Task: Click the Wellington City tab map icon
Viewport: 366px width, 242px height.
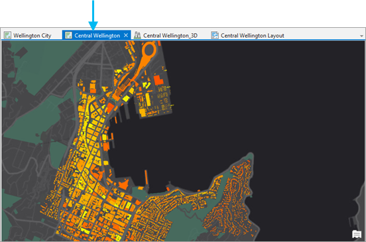Action: tap(7, 35)
